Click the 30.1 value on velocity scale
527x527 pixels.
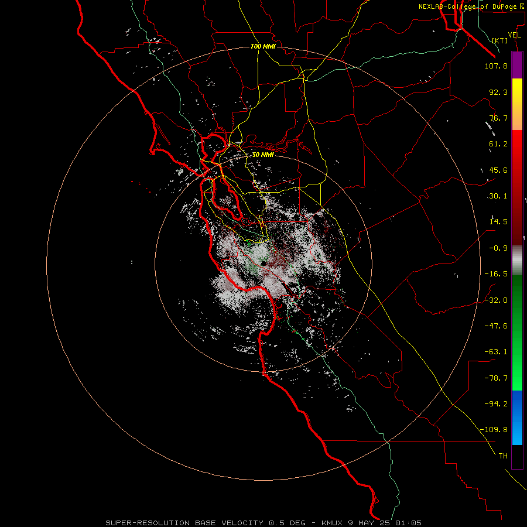pos(498,196)
